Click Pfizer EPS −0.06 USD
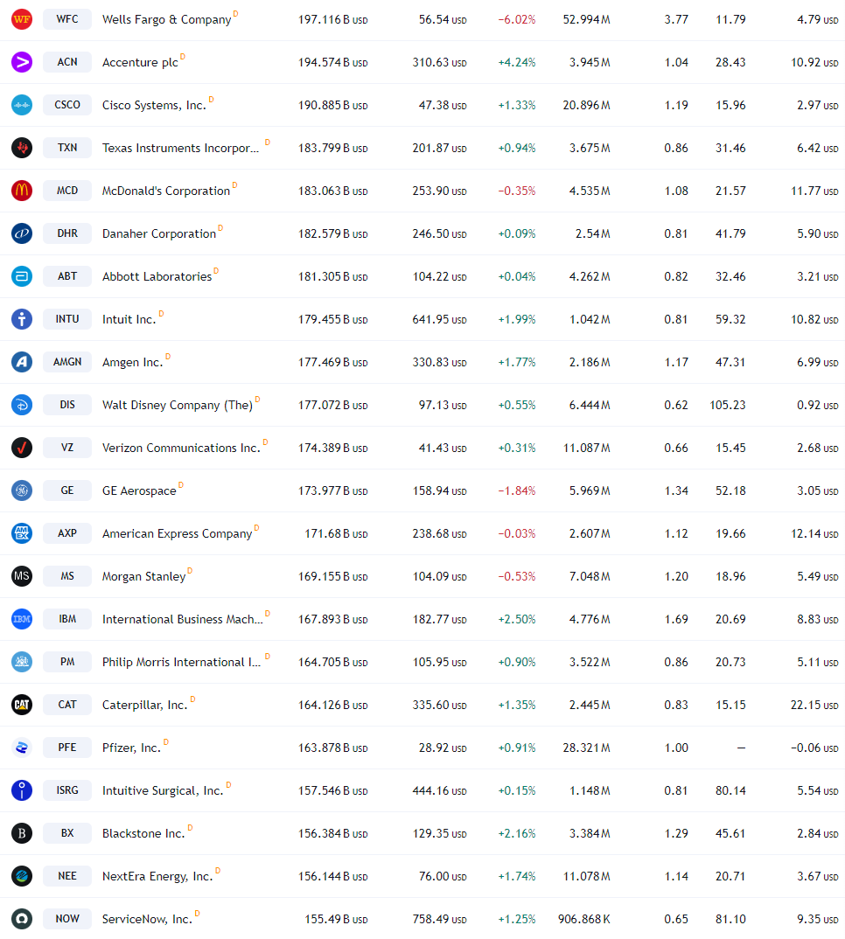 coord(814,748)
